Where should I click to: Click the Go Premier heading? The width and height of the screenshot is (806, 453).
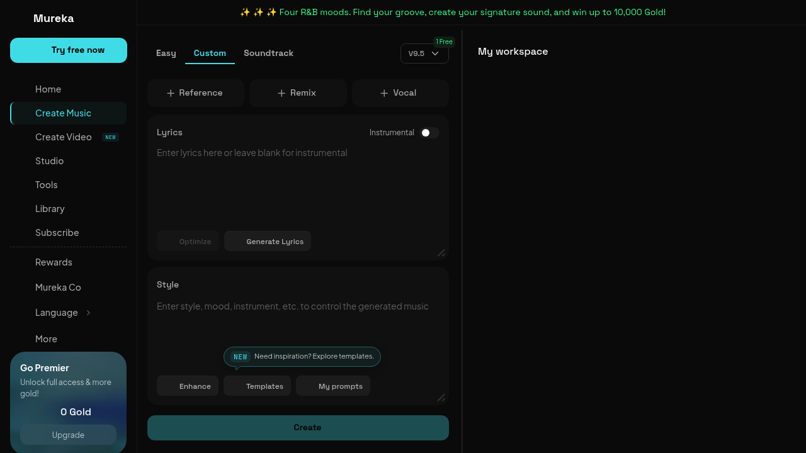click(45, 368)
